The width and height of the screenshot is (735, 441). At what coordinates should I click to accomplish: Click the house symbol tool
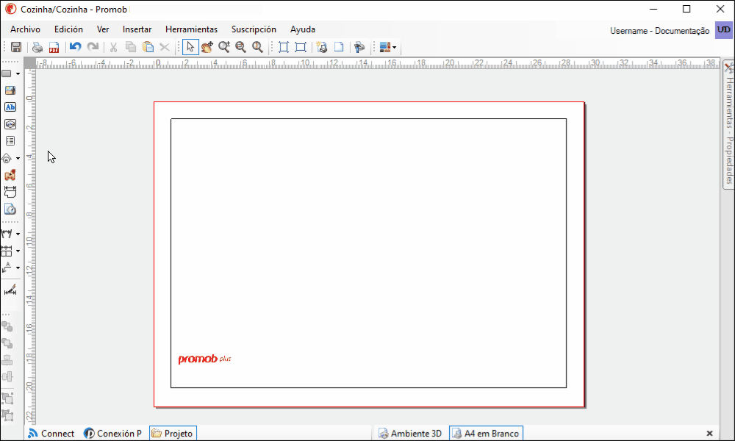[7, 159]
